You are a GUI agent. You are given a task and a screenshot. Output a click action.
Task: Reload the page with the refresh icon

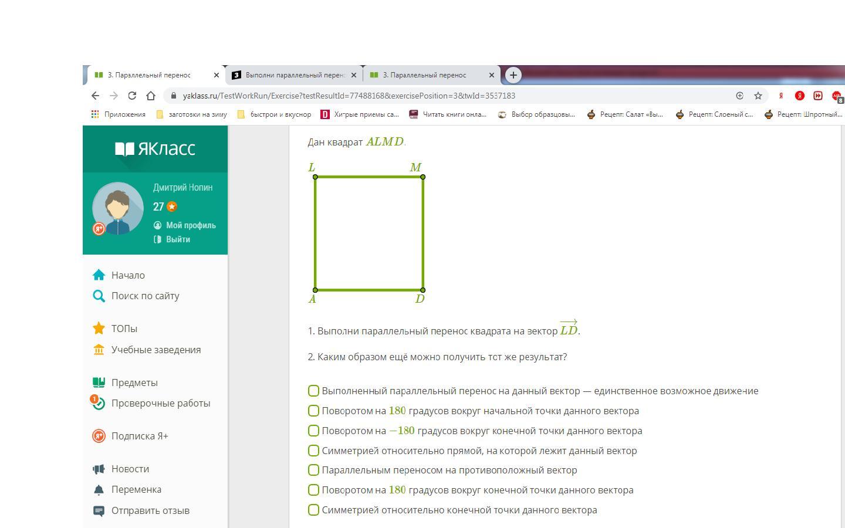(x=132, y=96)
